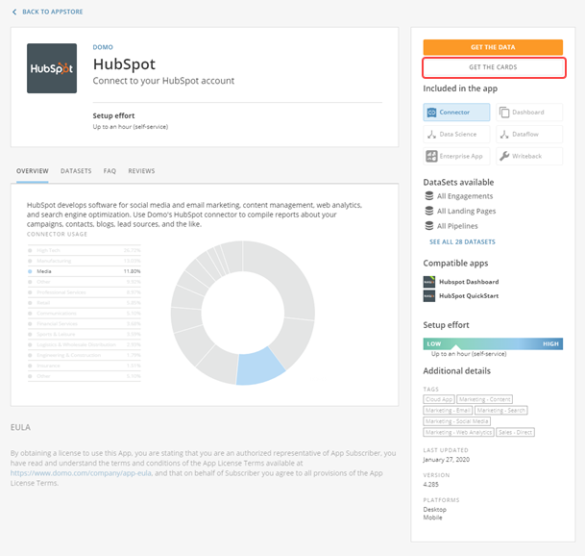The width and height of the screenshot is (585, 556).
Task: Switch to the Reviews tab
Action: point(141,171)
